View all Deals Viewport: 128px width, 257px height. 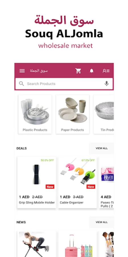(x=101, y=148)
